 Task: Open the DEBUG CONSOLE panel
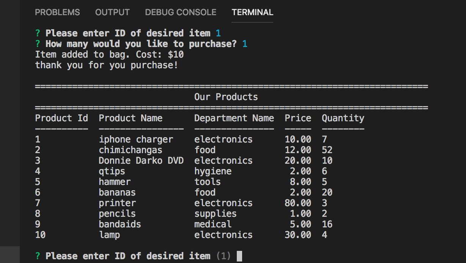(180, 12)
